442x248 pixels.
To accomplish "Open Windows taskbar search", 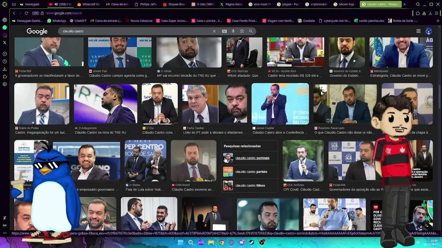I will pyautogui.click(x=191, y=242).
